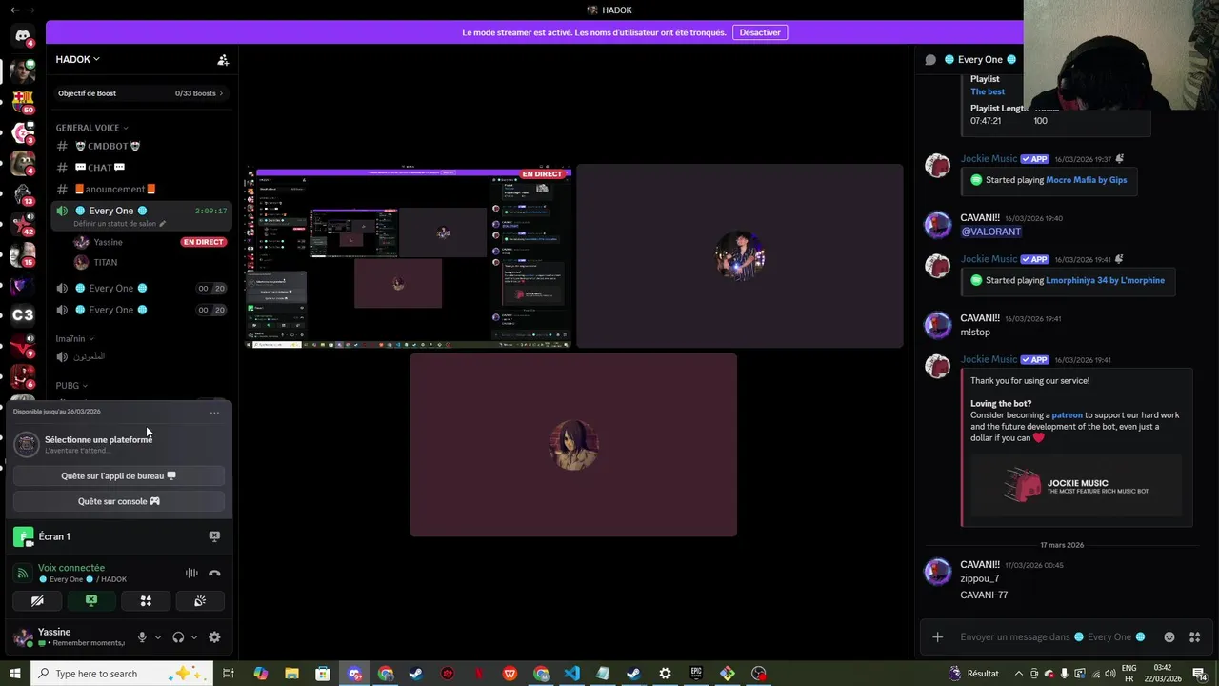Viewport: 1219px width, 686px height.
Task: Open Windows notification center
Action: pyautogui.click(x=1200, y=674)
